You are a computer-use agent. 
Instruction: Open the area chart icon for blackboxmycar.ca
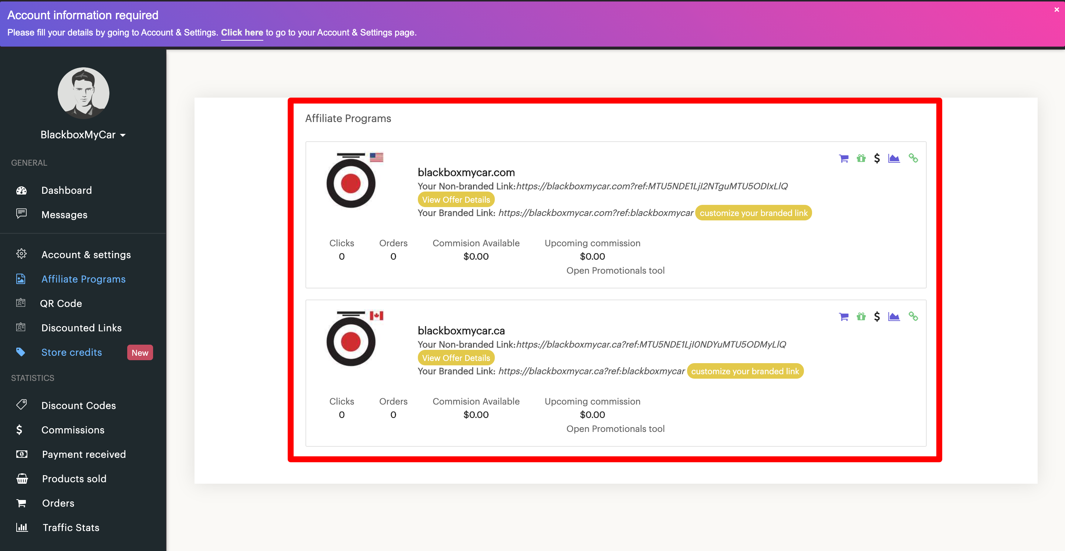pyautogui.click(x=894, y=317)
